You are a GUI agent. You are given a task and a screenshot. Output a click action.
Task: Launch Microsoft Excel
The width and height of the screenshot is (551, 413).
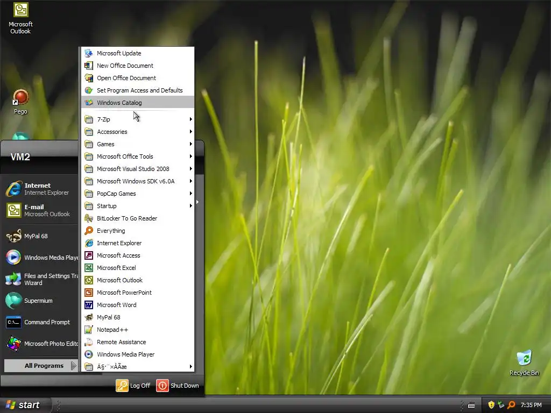[138, 268]
